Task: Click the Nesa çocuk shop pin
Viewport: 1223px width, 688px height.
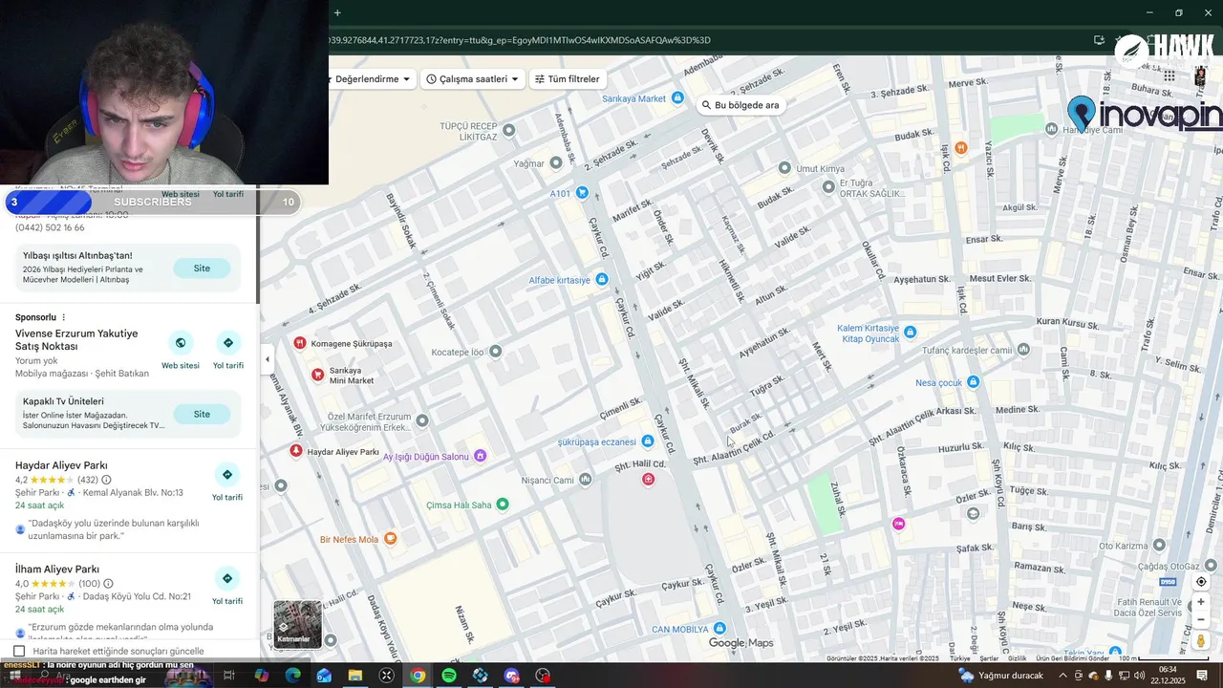Action: tap(973, 382)
